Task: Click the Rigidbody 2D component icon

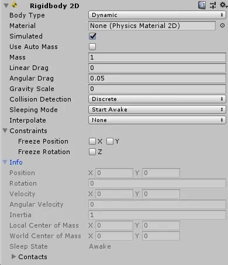Action: pyautogui.click(x=15, y=5)
